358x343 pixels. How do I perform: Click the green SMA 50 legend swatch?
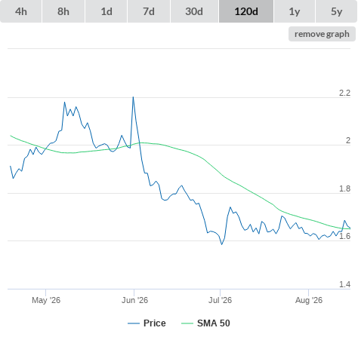[187, 323]
